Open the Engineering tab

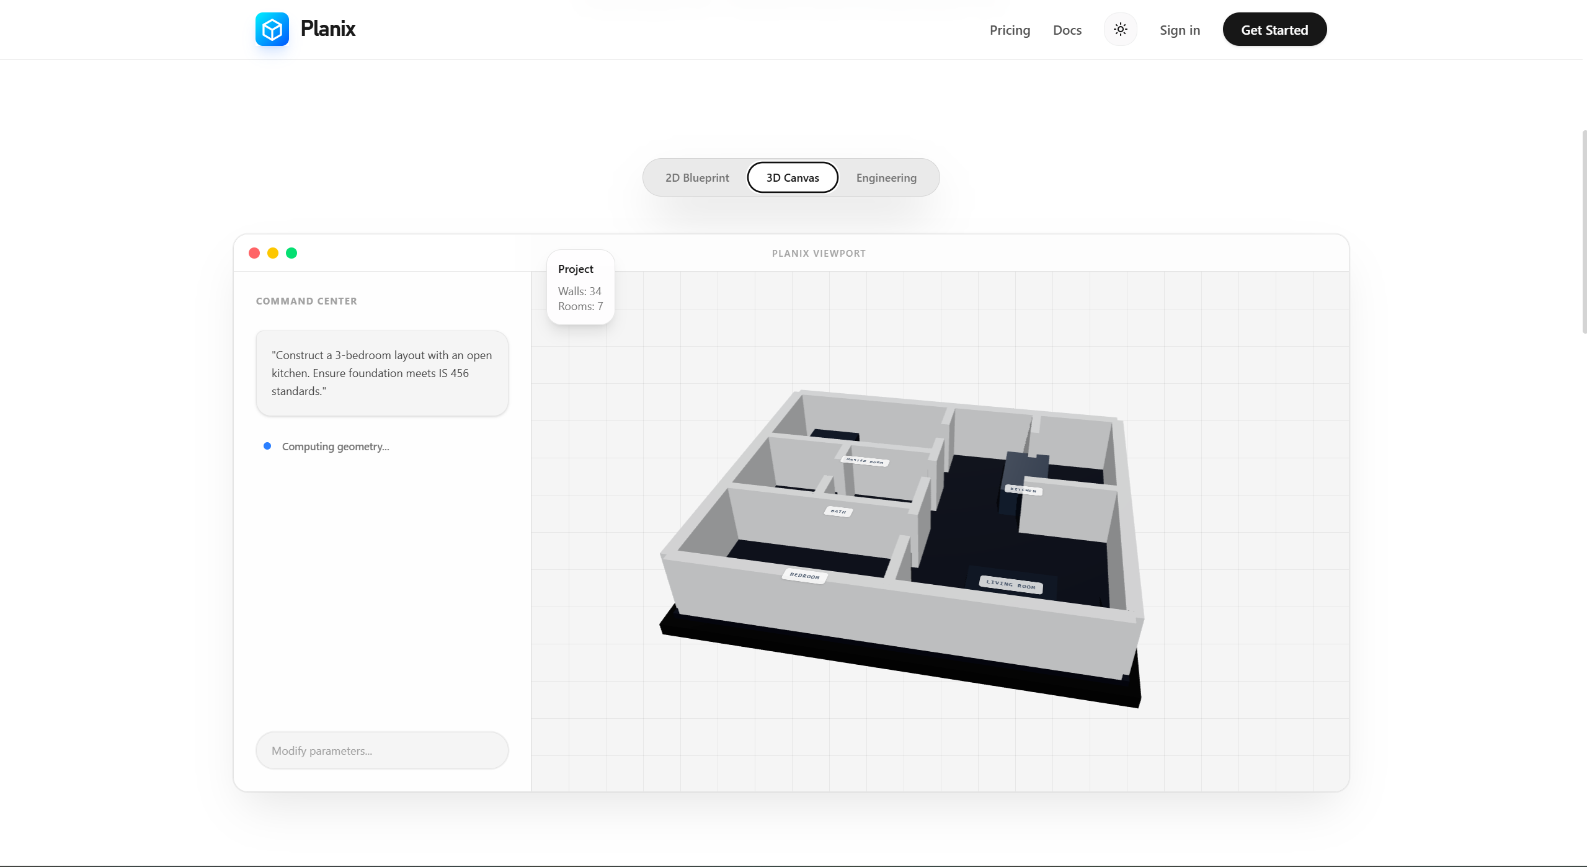[x=886, y=178]
